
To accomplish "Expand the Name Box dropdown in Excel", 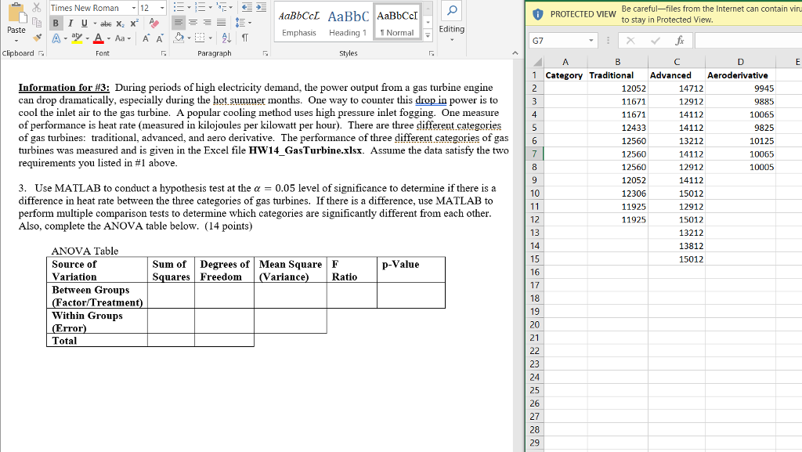I will [590, 40].
